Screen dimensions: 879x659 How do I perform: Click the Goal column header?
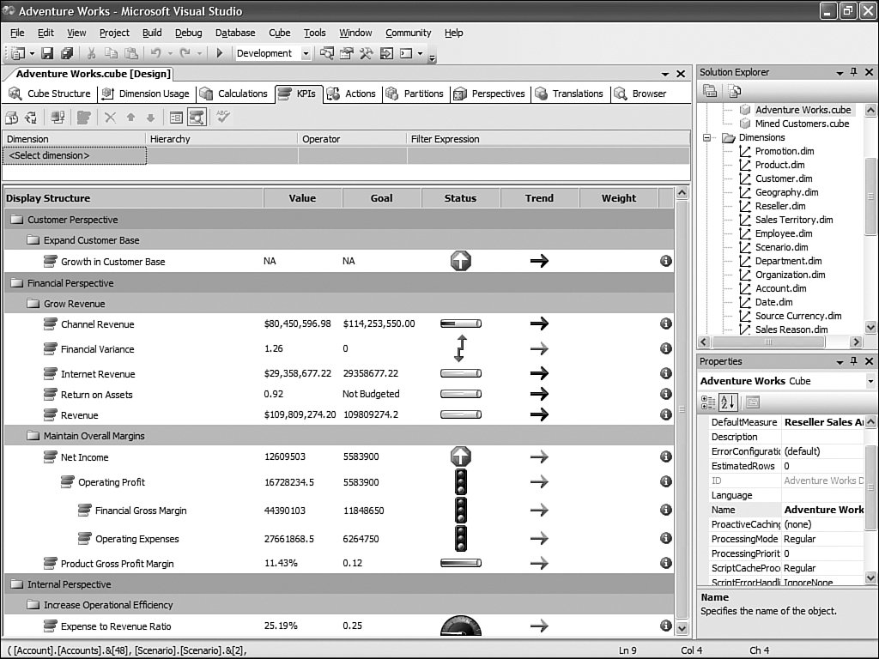(381, 198)
